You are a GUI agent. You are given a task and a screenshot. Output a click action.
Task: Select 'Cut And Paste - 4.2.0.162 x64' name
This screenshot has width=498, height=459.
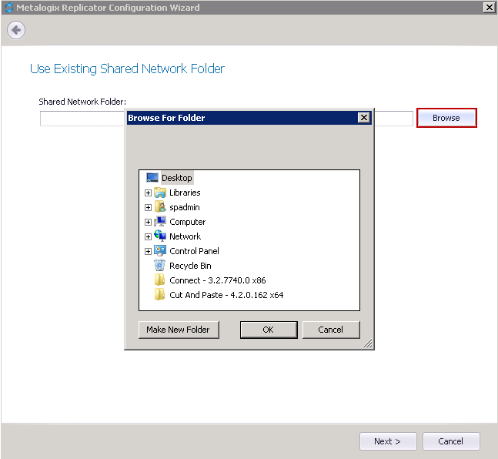[226, 295]
